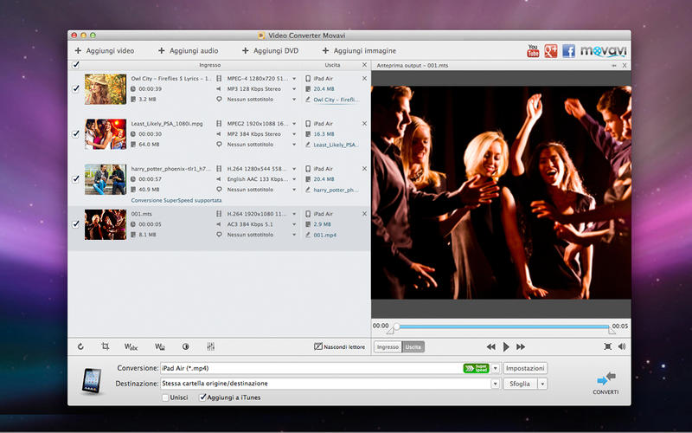
Task: Expand English AAC 133 Kbps dropdown
Action: 294,179
